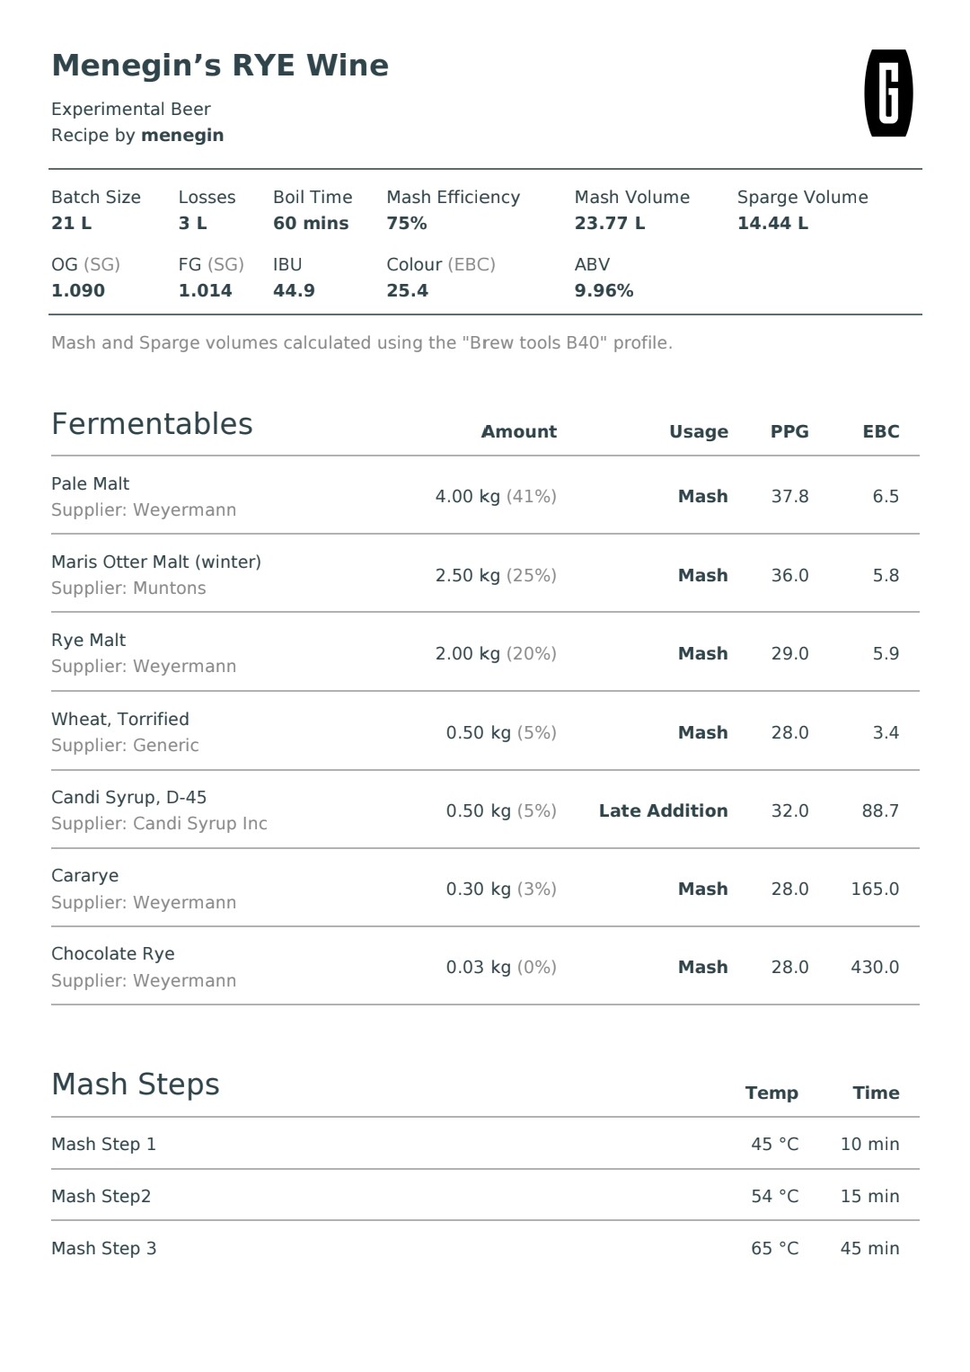Select Mash Step 3 row
This screenshot has width=970, height=1372.
click(x=485, y=1248)
